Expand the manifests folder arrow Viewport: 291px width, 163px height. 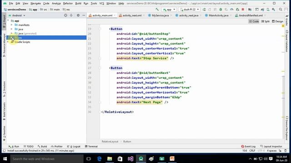[x=12, y=25]
